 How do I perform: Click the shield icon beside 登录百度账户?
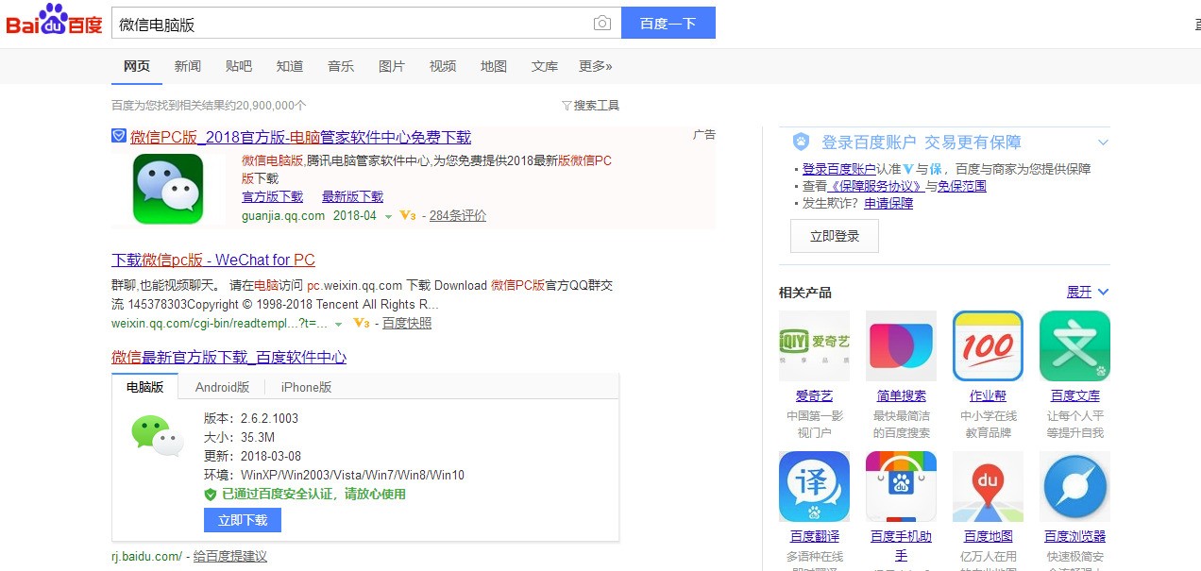[801, 143]
